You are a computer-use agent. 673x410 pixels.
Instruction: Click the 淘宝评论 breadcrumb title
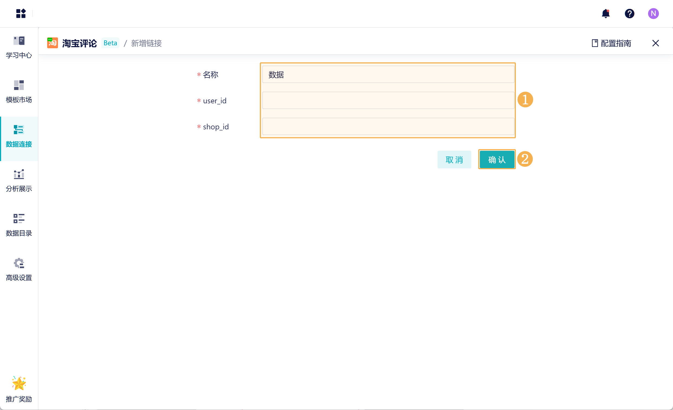click(x=79, y=43)
